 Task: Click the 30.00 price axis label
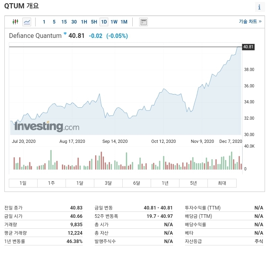click(249, 134)
